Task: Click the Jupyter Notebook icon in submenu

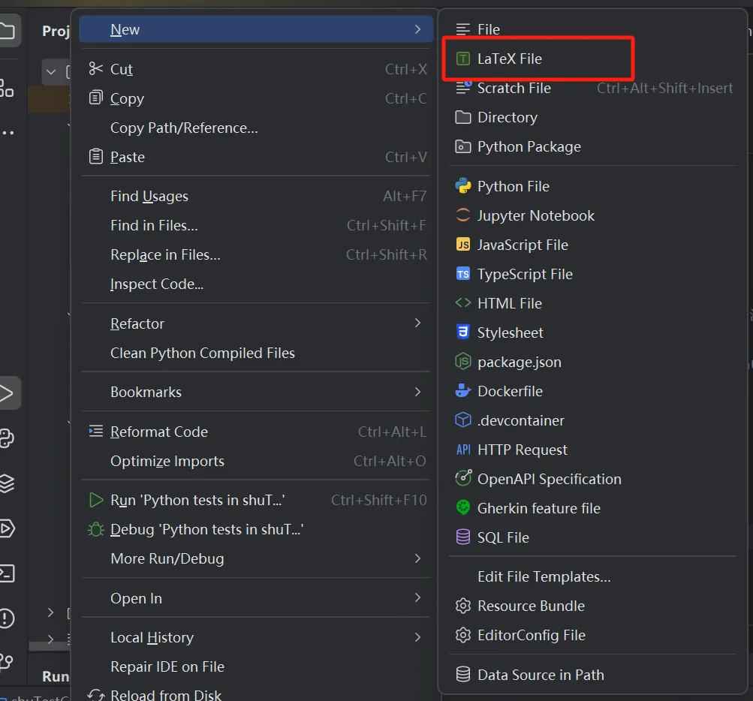Action: pyautogui.click(x=463, y=215)
